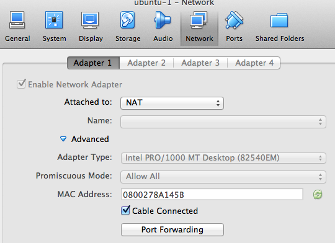The image size is (335, 243).
Task: Open the Storage settings section
Action: pyautogui.click(x=128, y=26)
